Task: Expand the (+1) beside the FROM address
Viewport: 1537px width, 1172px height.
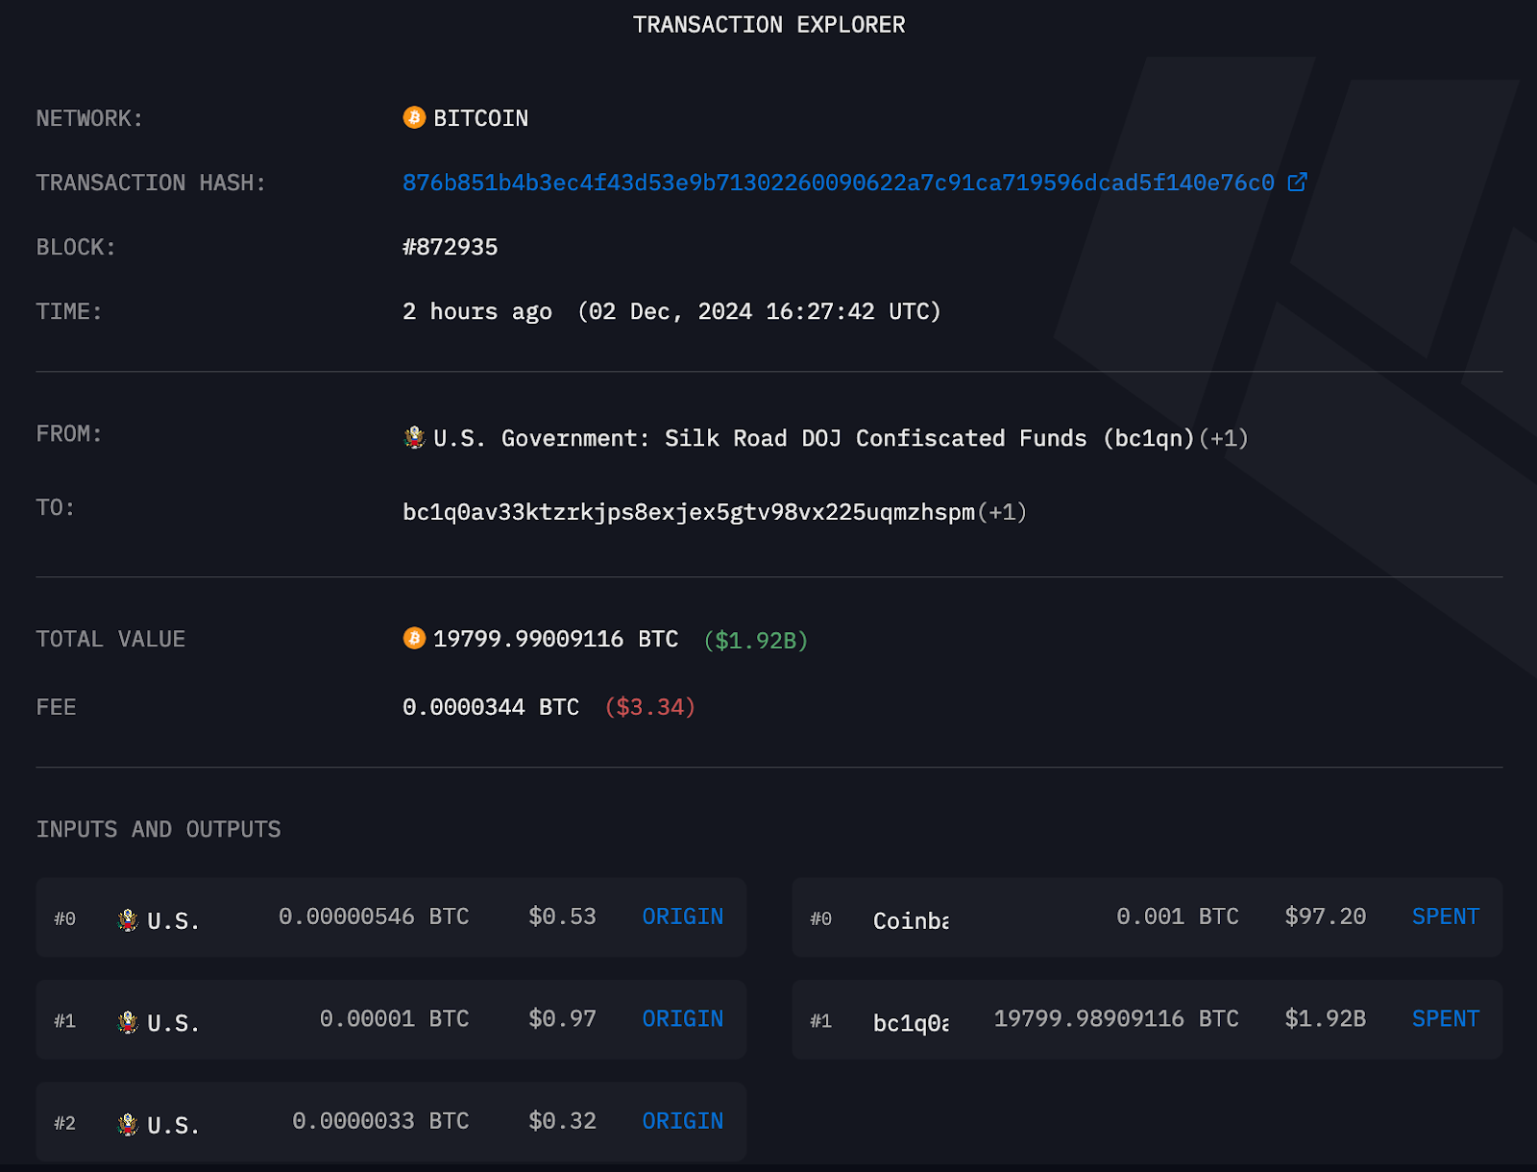Action: click(x=1224, y=438)
